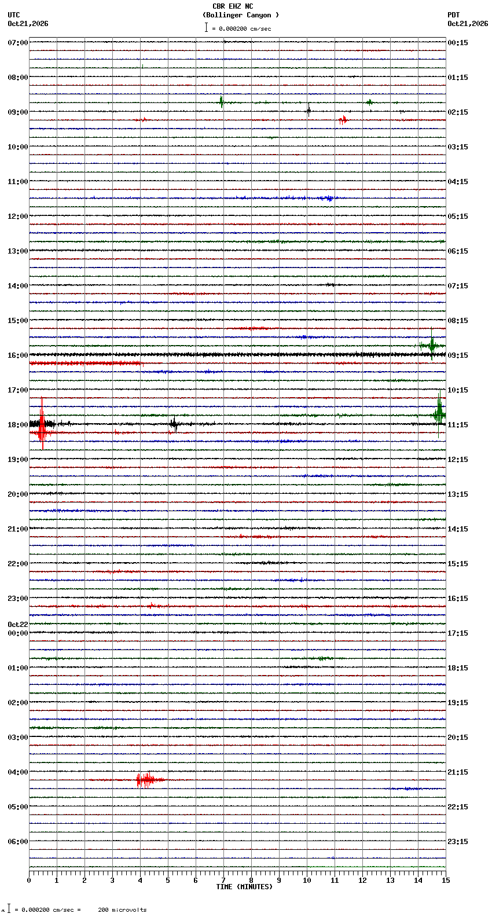Image resolution: width=492 pixels, height=917 pixels.
Task: Click the 'UTC' label at top left
Action: pyautogui.click(x=14, y=15)
